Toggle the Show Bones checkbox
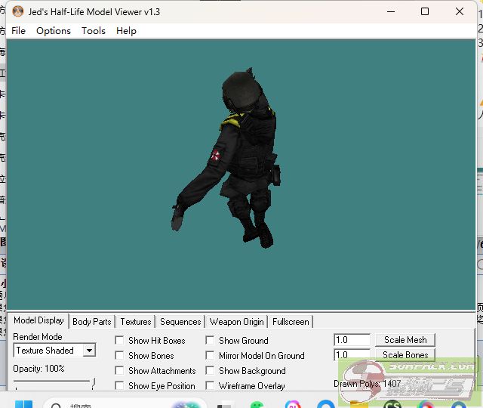Image resolution: width=483 pixels, height=408 pixels. (119, 356)
